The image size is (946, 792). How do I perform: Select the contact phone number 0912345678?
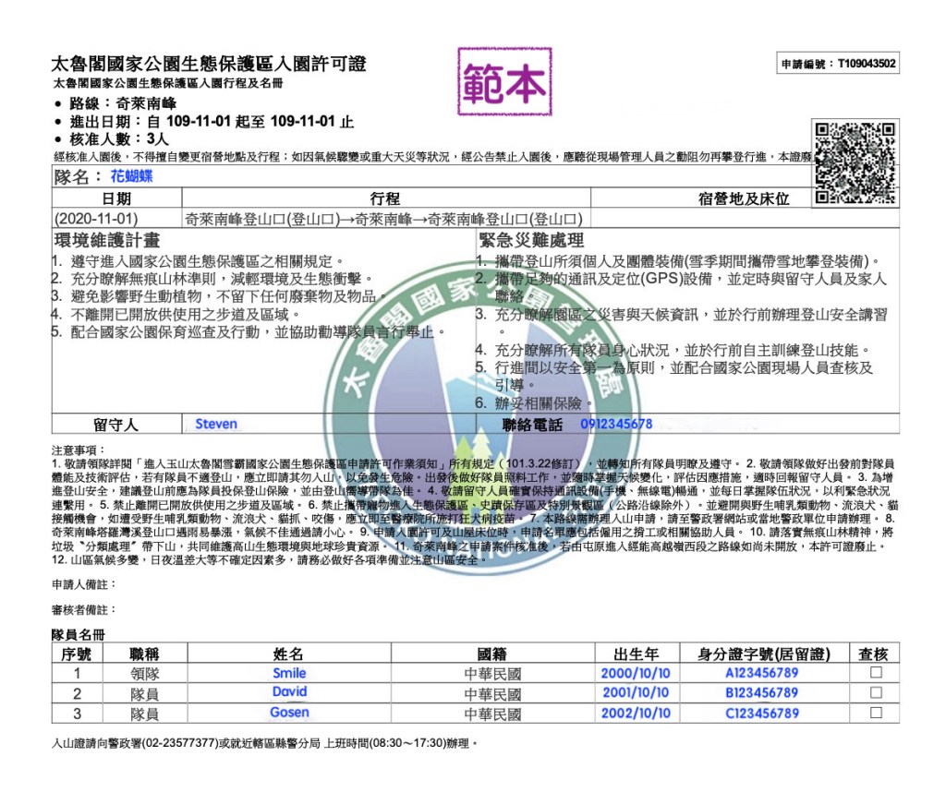[x=616, y=425]
